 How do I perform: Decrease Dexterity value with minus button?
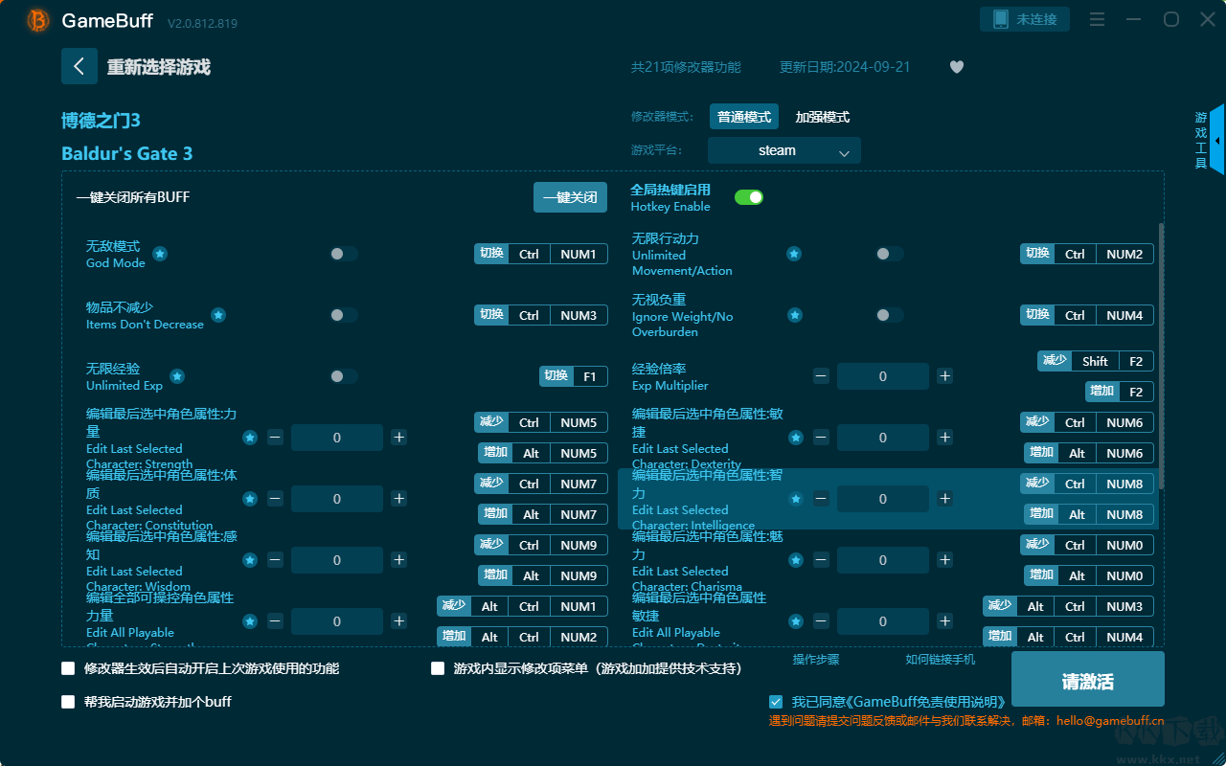(x=821, y=438)
